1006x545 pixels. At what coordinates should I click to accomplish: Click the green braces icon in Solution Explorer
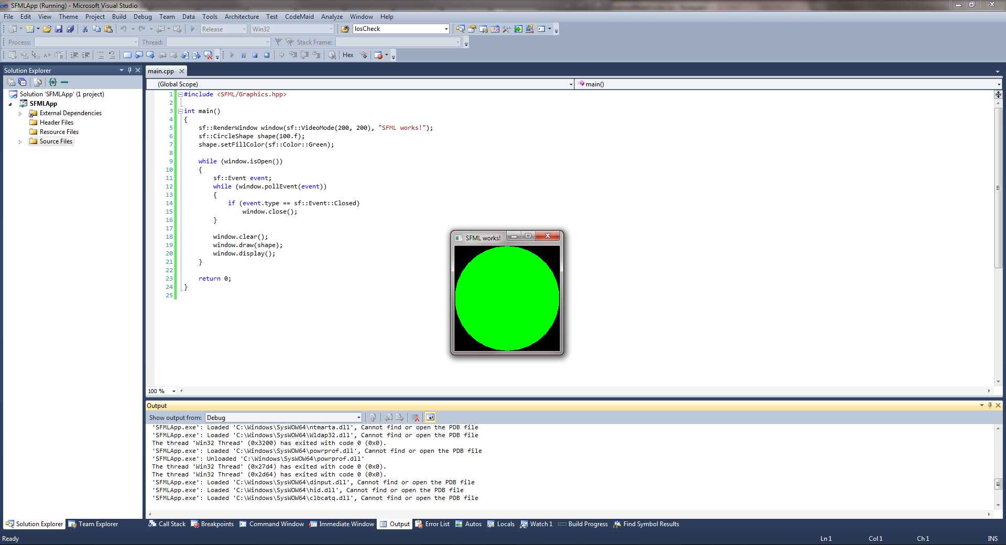(53, 82)
